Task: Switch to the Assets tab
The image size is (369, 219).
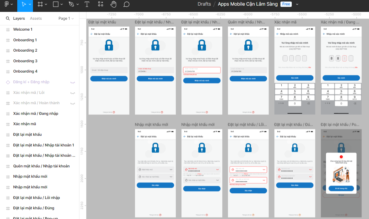Action: [36, 18]
